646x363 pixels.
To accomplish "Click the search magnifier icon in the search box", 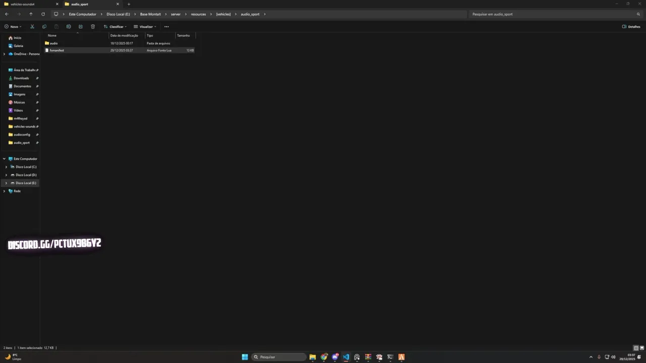I will [x=638, y=14].
